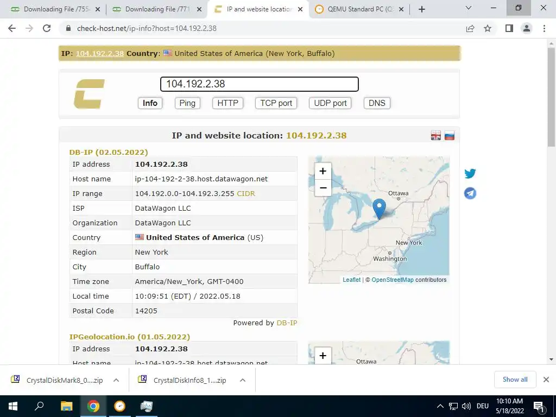The width and height of the screenshot is (556, 417).
Task: Open the browser side panel
Action: pyautogui.click(x=509, y=28)
